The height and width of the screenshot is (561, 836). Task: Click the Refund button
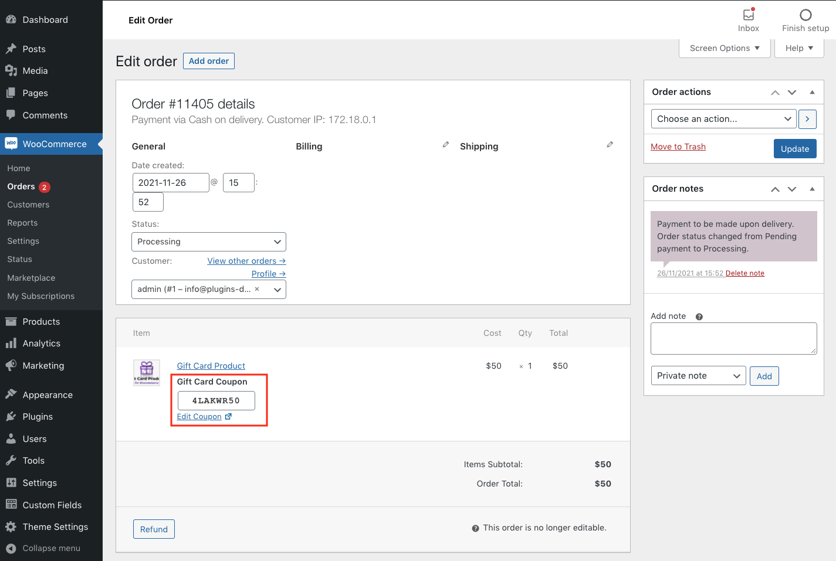click(154, 529)
